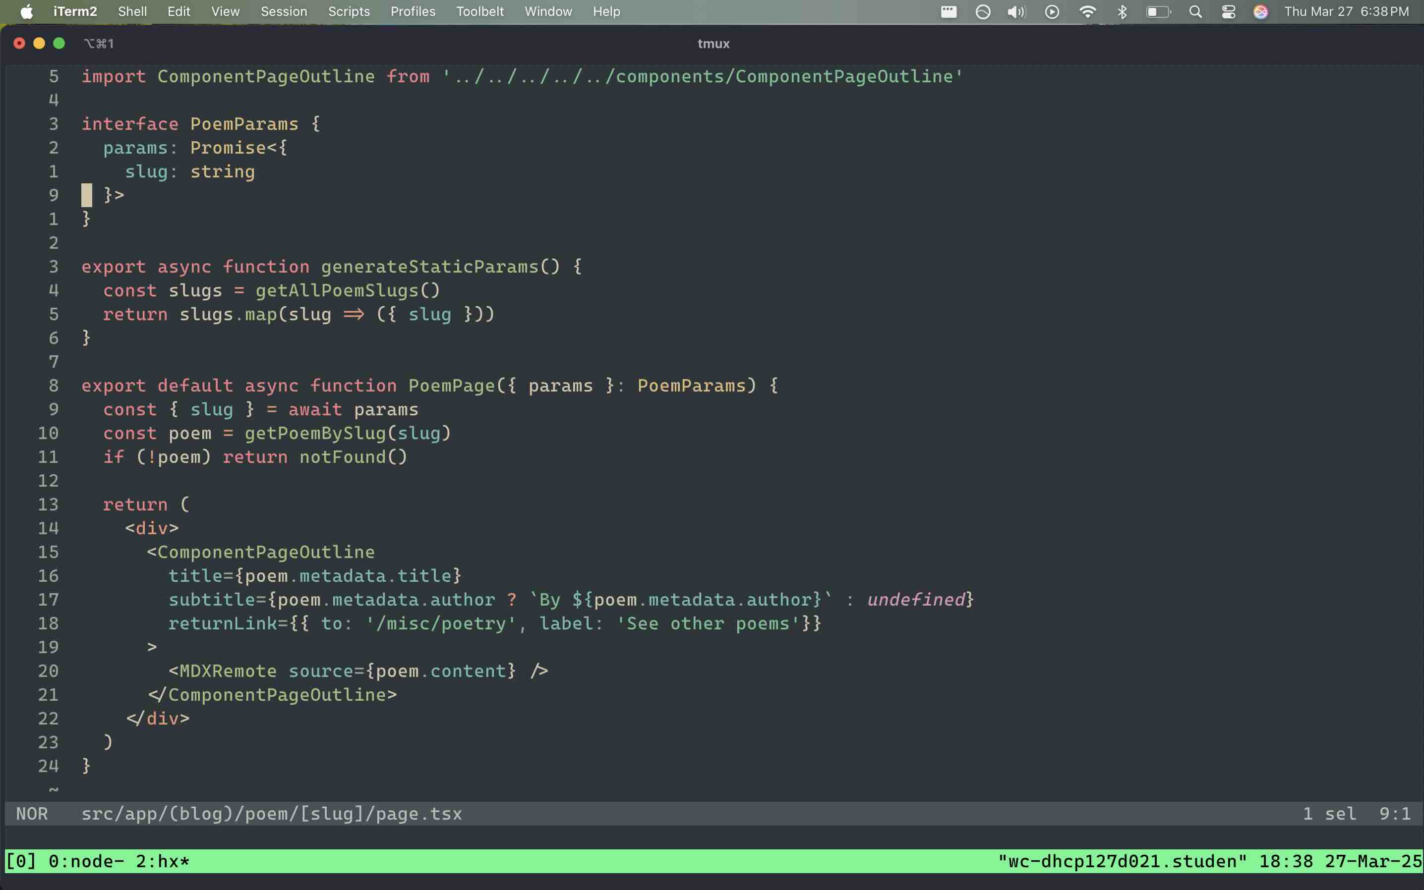
Task: Open the Bluetooth menu bar icon
Action: coord(1122,12)
